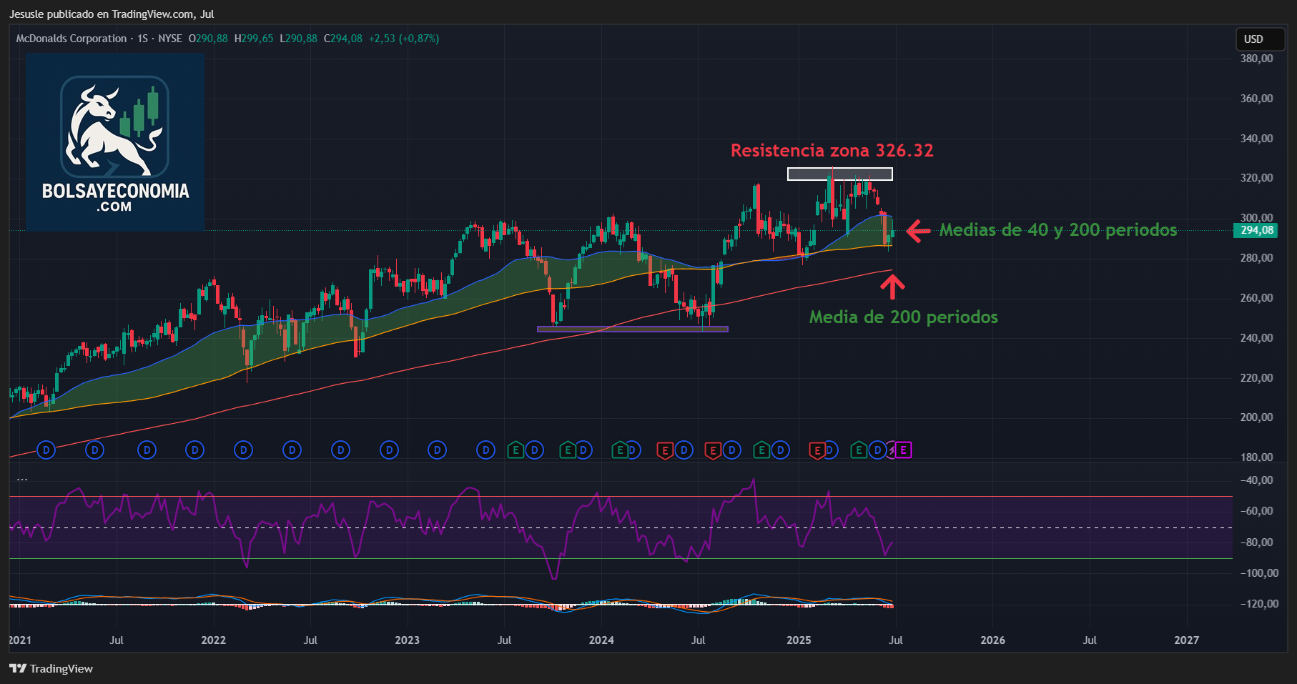1297x684 pixels.
Task: Click the '340,00' price axis label
Action: (x=1257, y=138)
